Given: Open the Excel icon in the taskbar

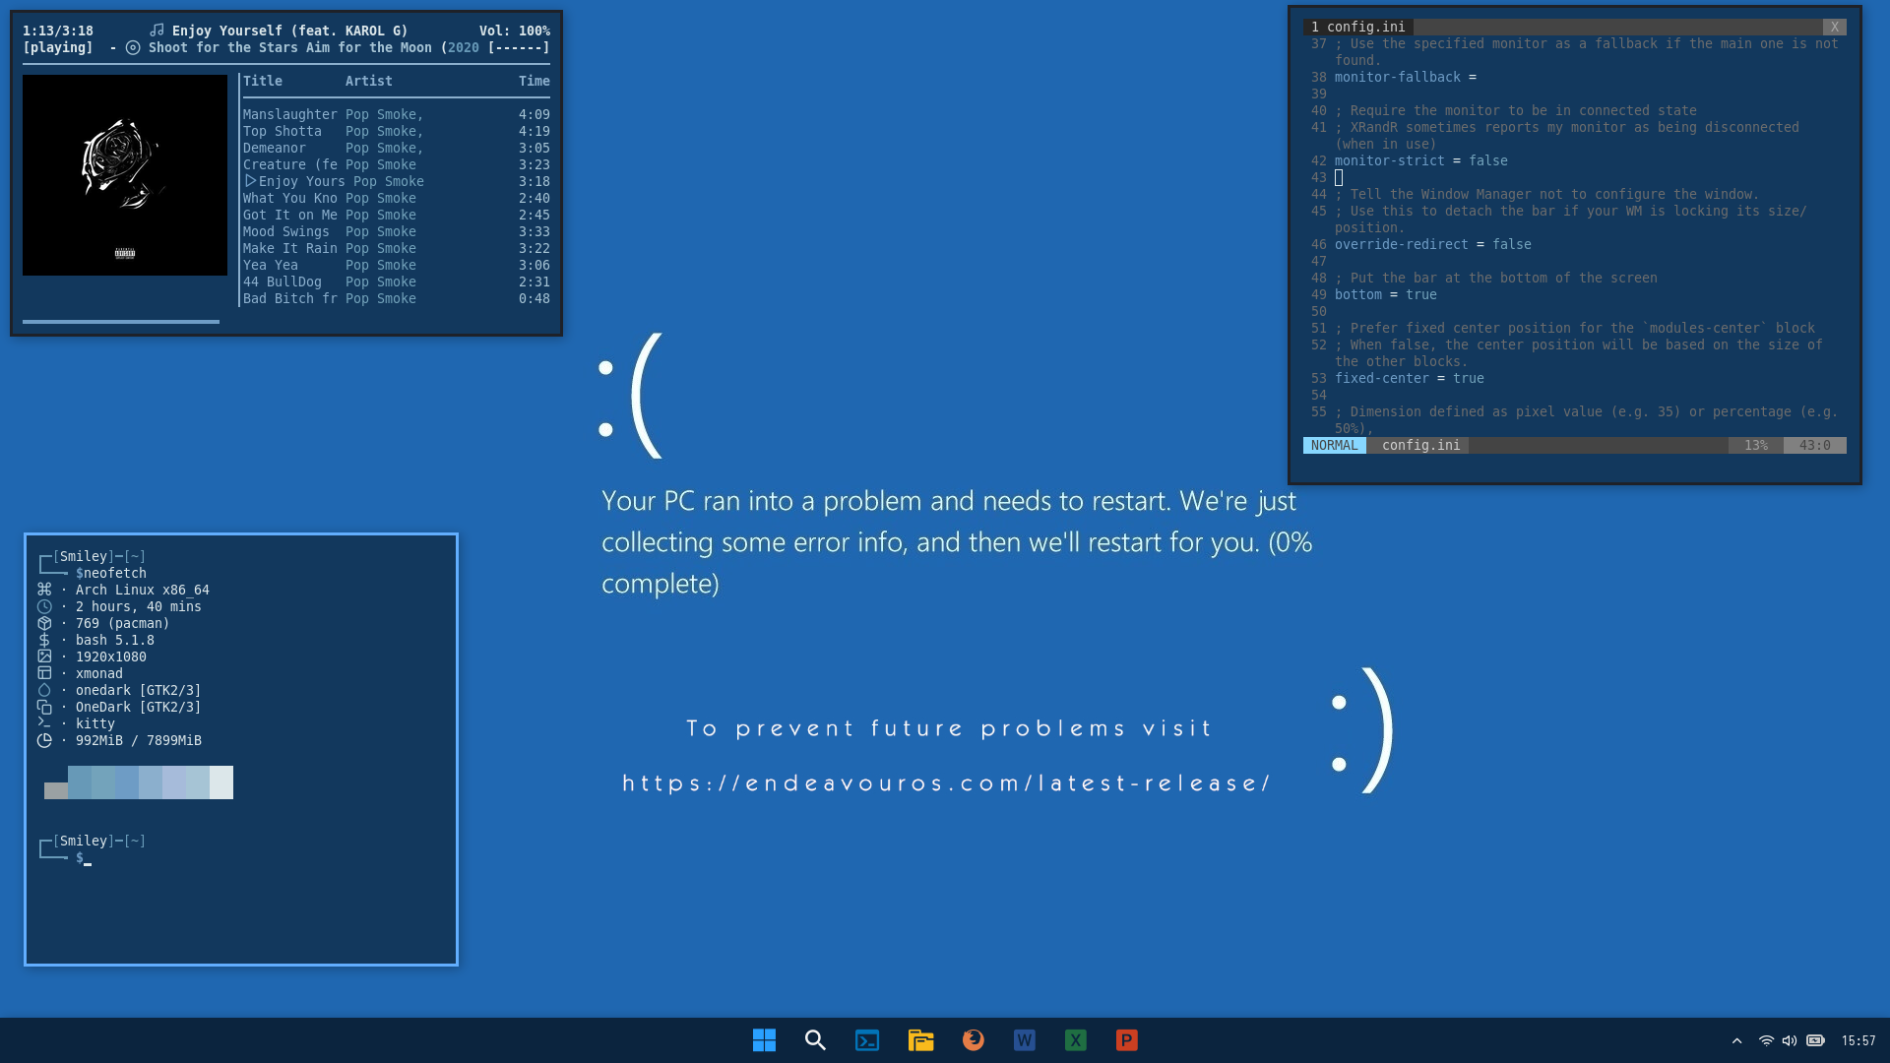Looking at the screenshot, I should click(x=1075, y=1040).
